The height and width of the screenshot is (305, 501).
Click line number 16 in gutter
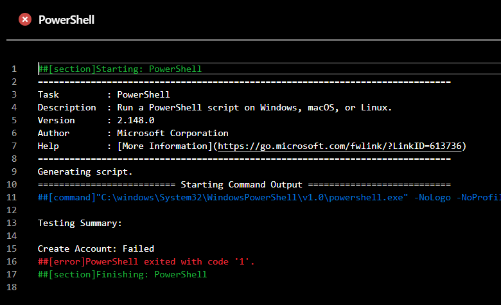click(x=12, y=261)
